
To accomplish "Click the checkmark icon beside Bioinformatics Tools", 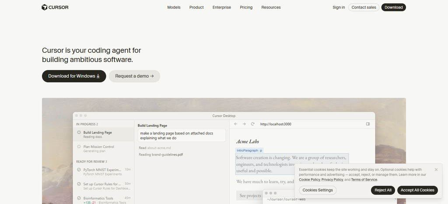I will (79, 198).
